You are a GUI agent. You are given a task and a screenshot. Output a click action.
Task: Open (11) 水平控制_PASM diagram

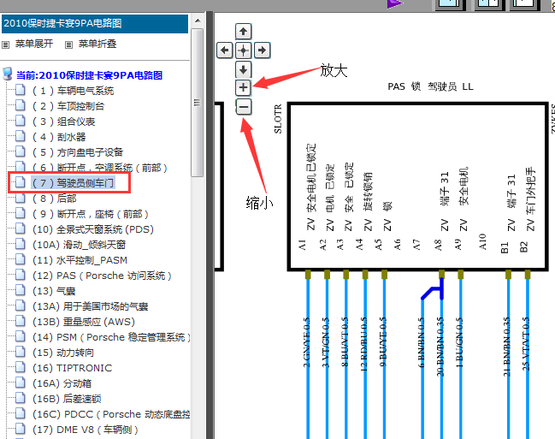[80, 260]
